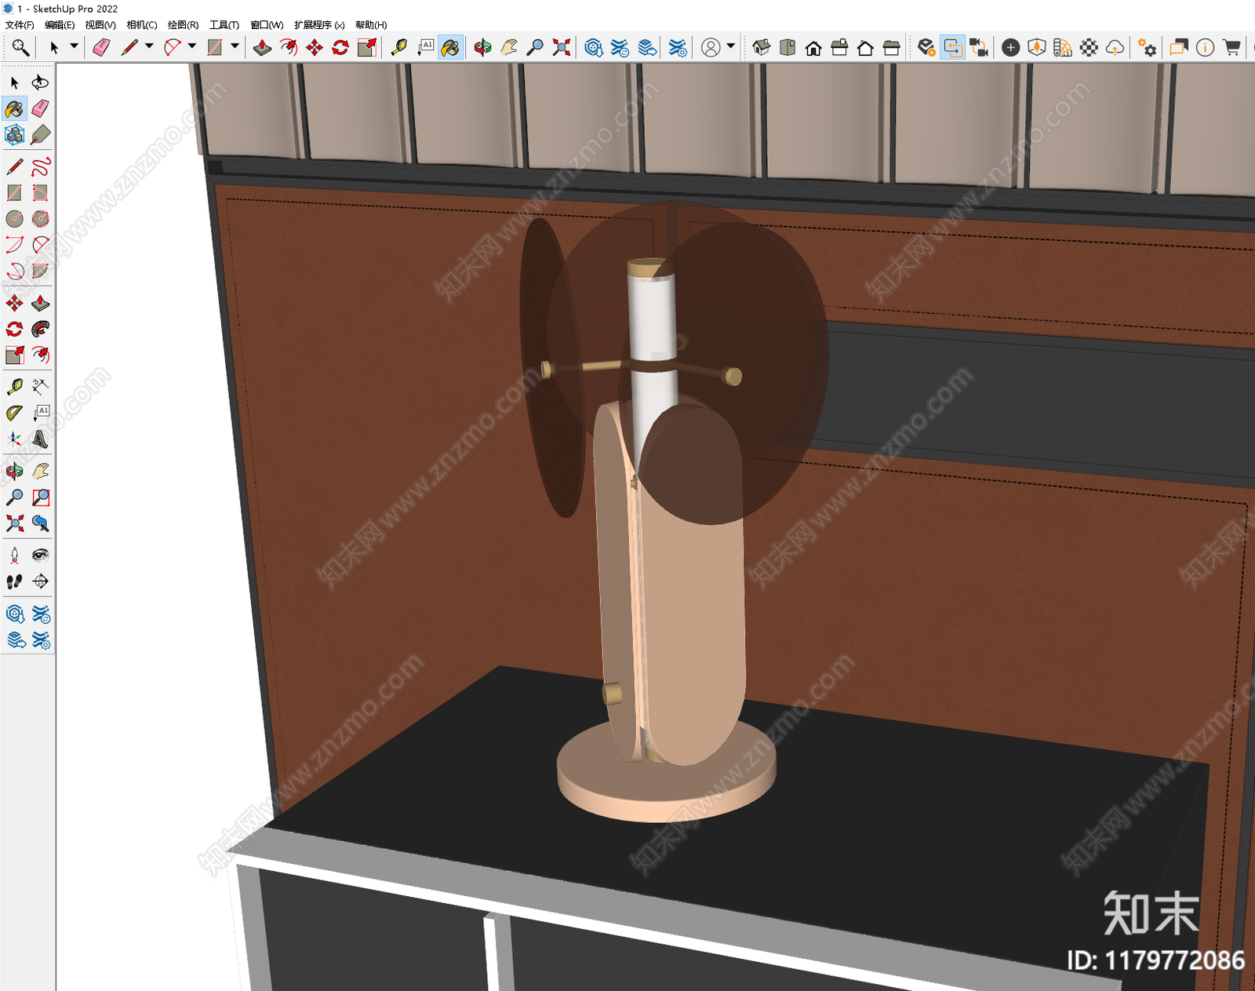Expand the Select tool dropdown arrow

74,46
